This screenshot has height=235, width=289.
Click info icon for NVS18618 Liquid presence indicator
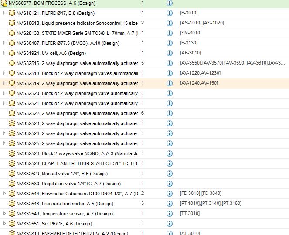coord(170,23)
